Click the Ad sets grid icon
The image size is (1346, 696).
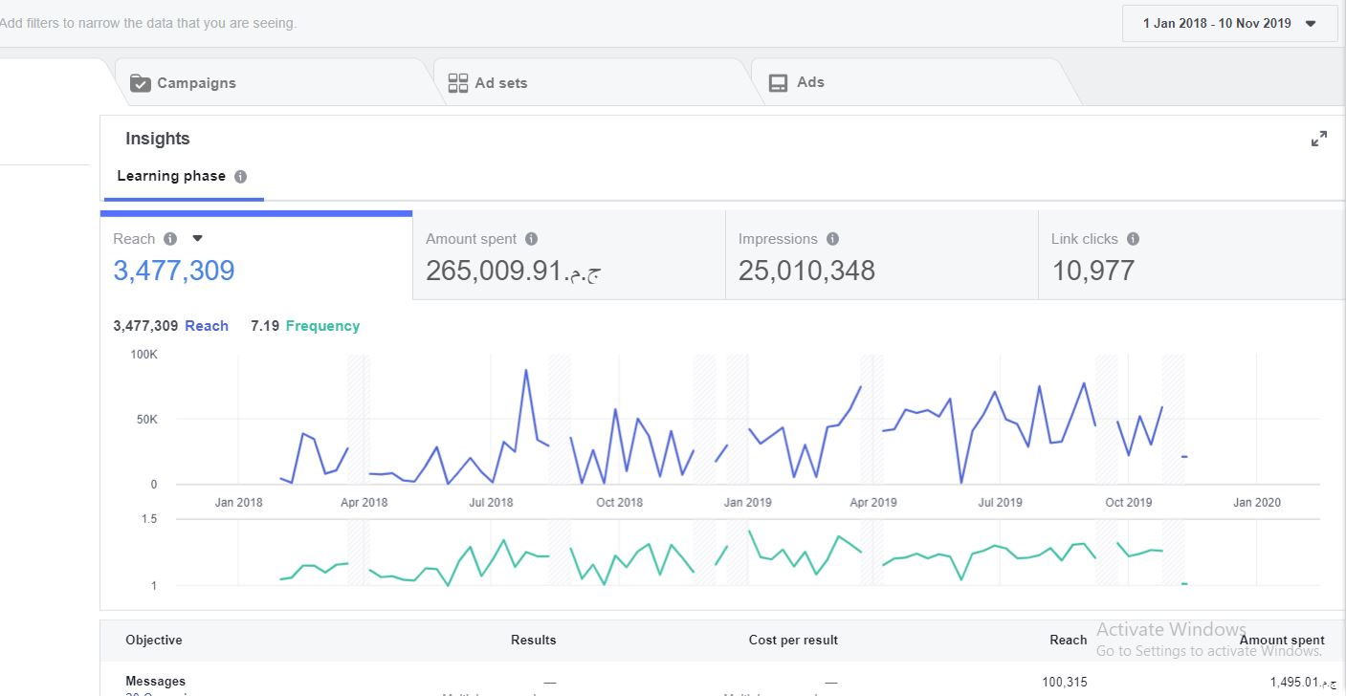[x=458, y=83]
